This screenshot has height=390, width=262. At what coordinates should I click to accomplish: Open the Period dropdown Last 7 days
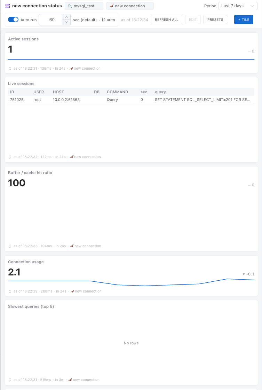pos(238,6)
